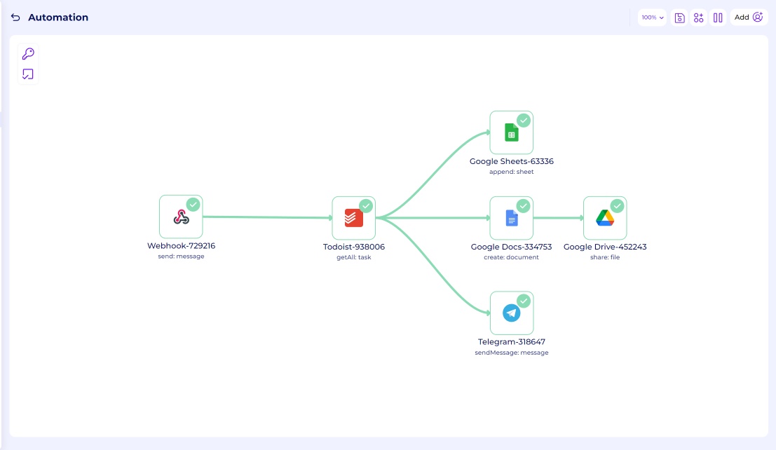Image resolution: width=776 pixels, height=450 pixels.
Task: Click green check badge on Google Drive node
Action: point(617,205)
